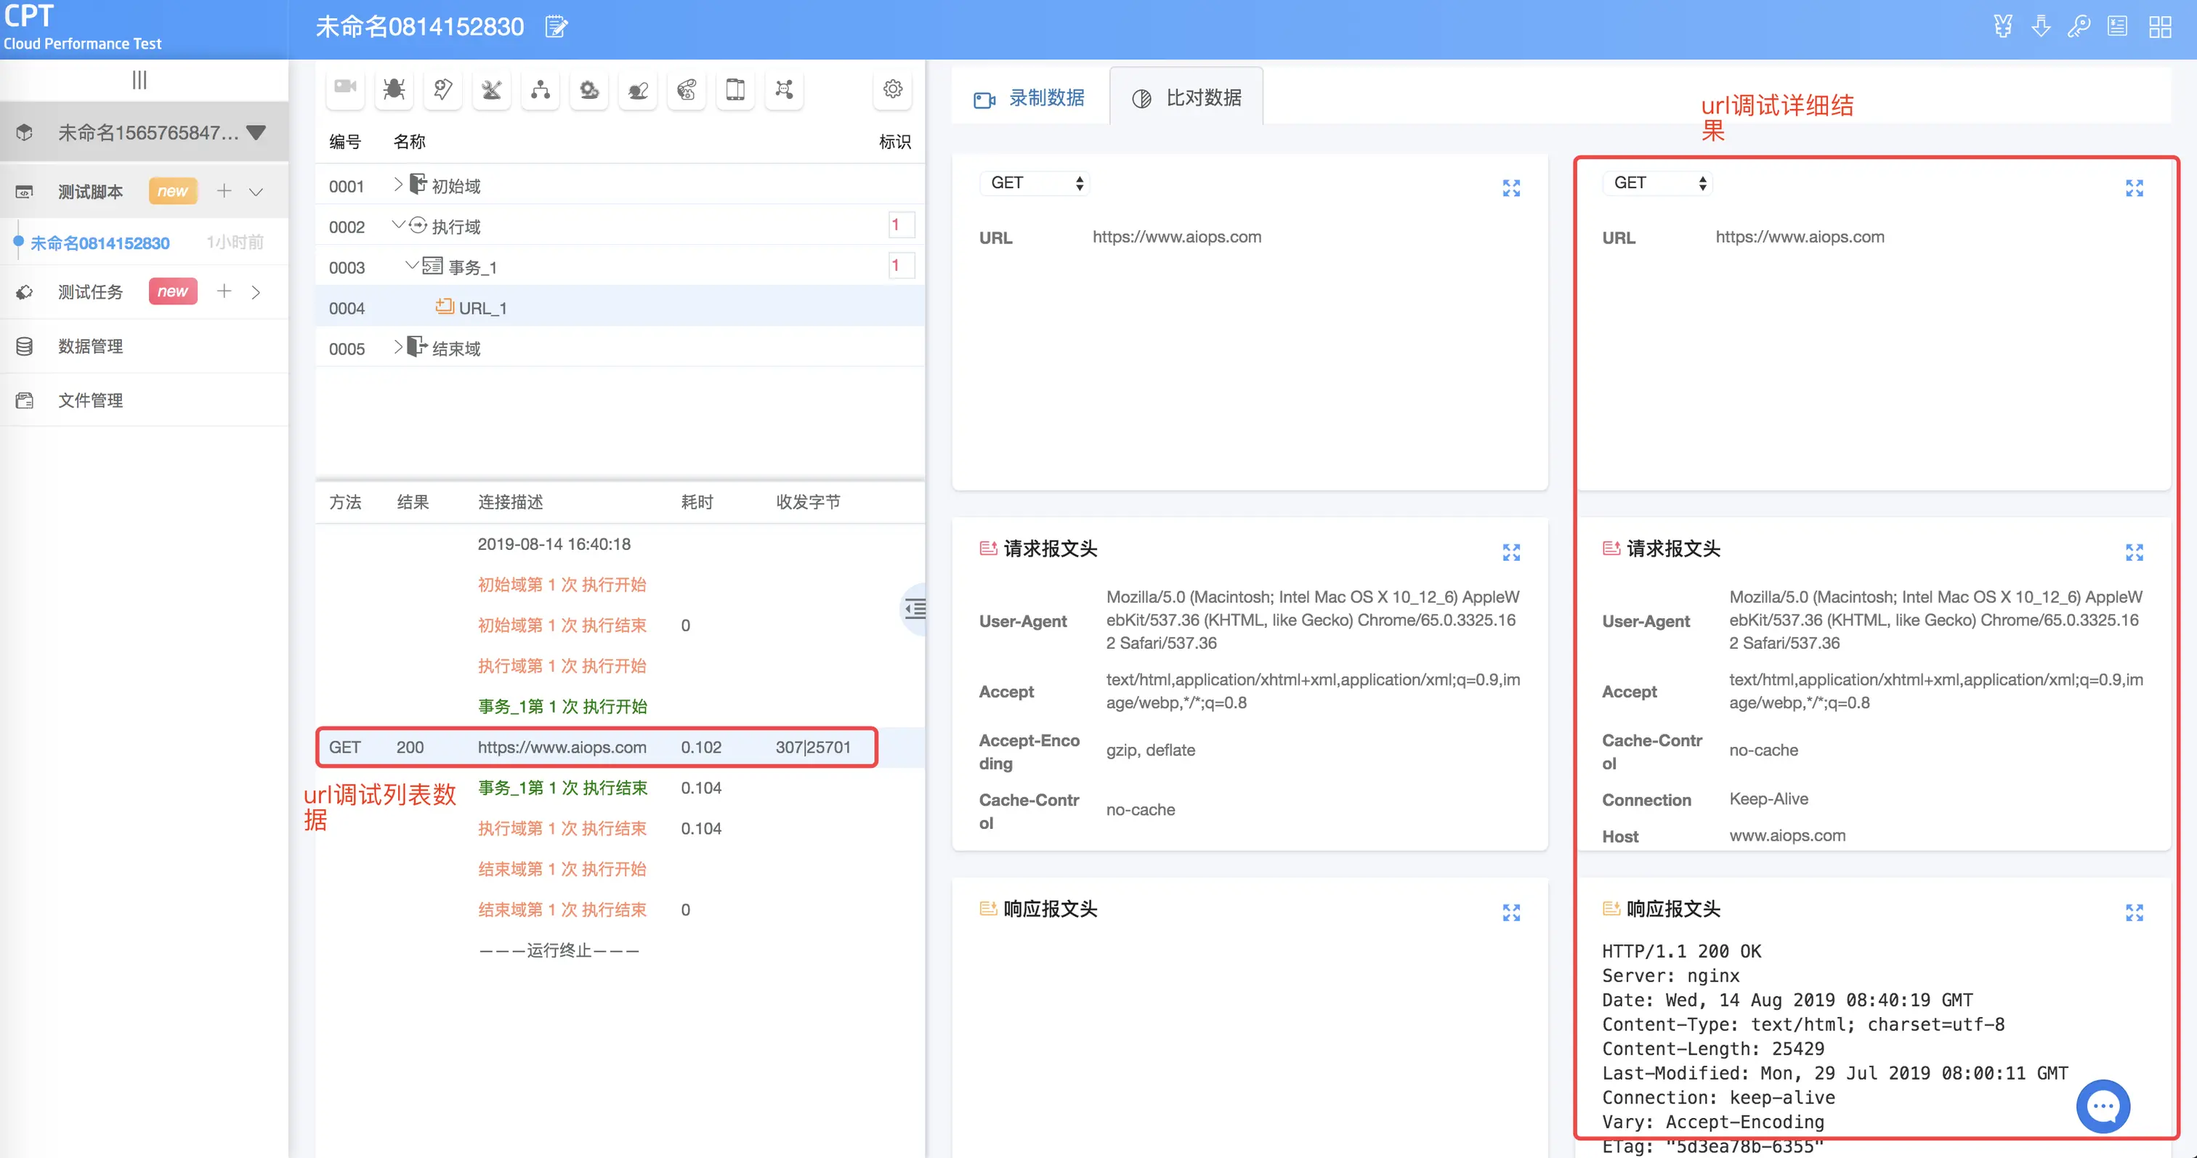Expand the 结束域 tree node
This screenshot has height=1158, width=2197.
click(x=397, y=347)
